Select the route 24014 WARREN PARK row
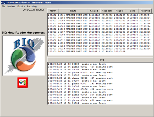The height and width of the screenshot is (117, 154). click(99, 46)
